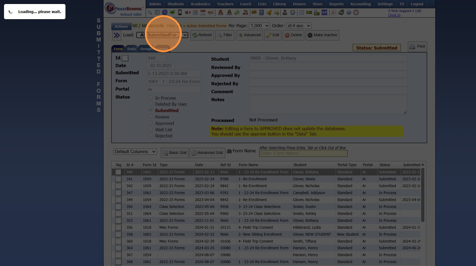Open the Accounting menu
Viewport: 476px width, 266px height.
(360, 4)
